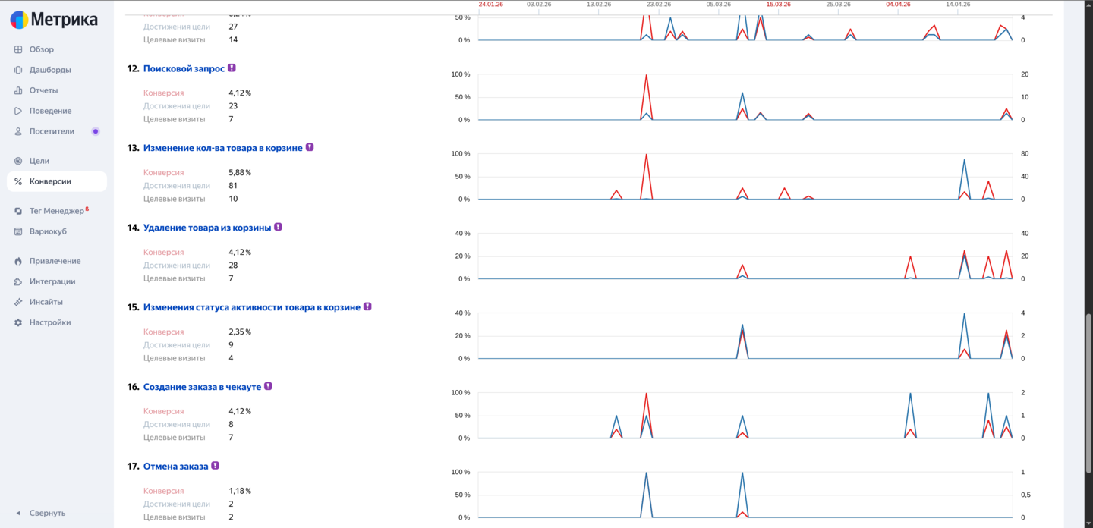Open the Привлечение menu item

coord(55,261)
